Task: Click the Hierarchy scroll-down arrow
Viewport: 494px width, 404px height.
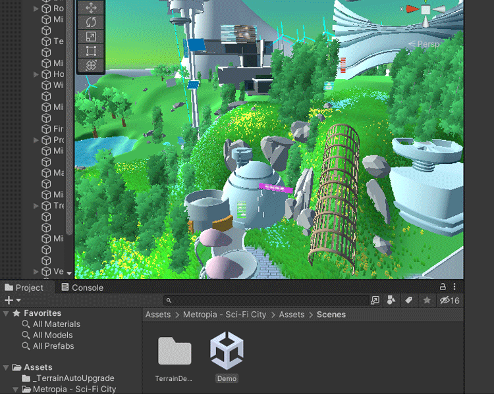Action: (x=69, y=273)
